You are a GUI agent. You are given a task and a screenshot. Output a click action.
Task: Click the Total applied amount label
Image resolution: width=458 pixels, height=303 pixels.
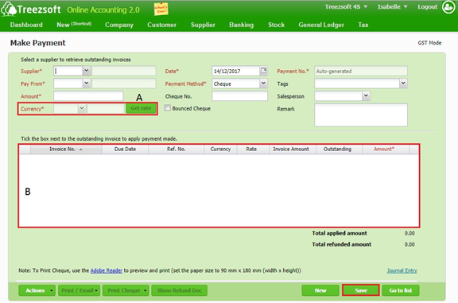pos(339,233)
